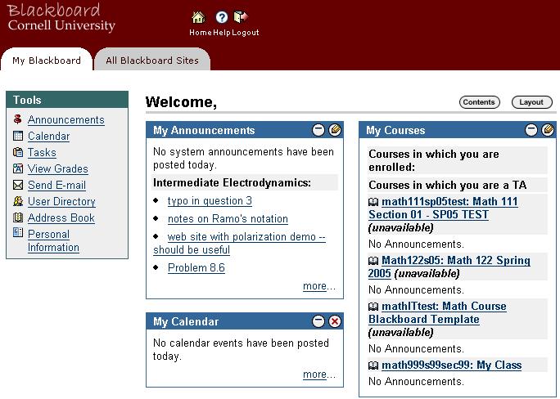Click the Contents button
This screenshot has height=399, width=560.
point(479,102)
